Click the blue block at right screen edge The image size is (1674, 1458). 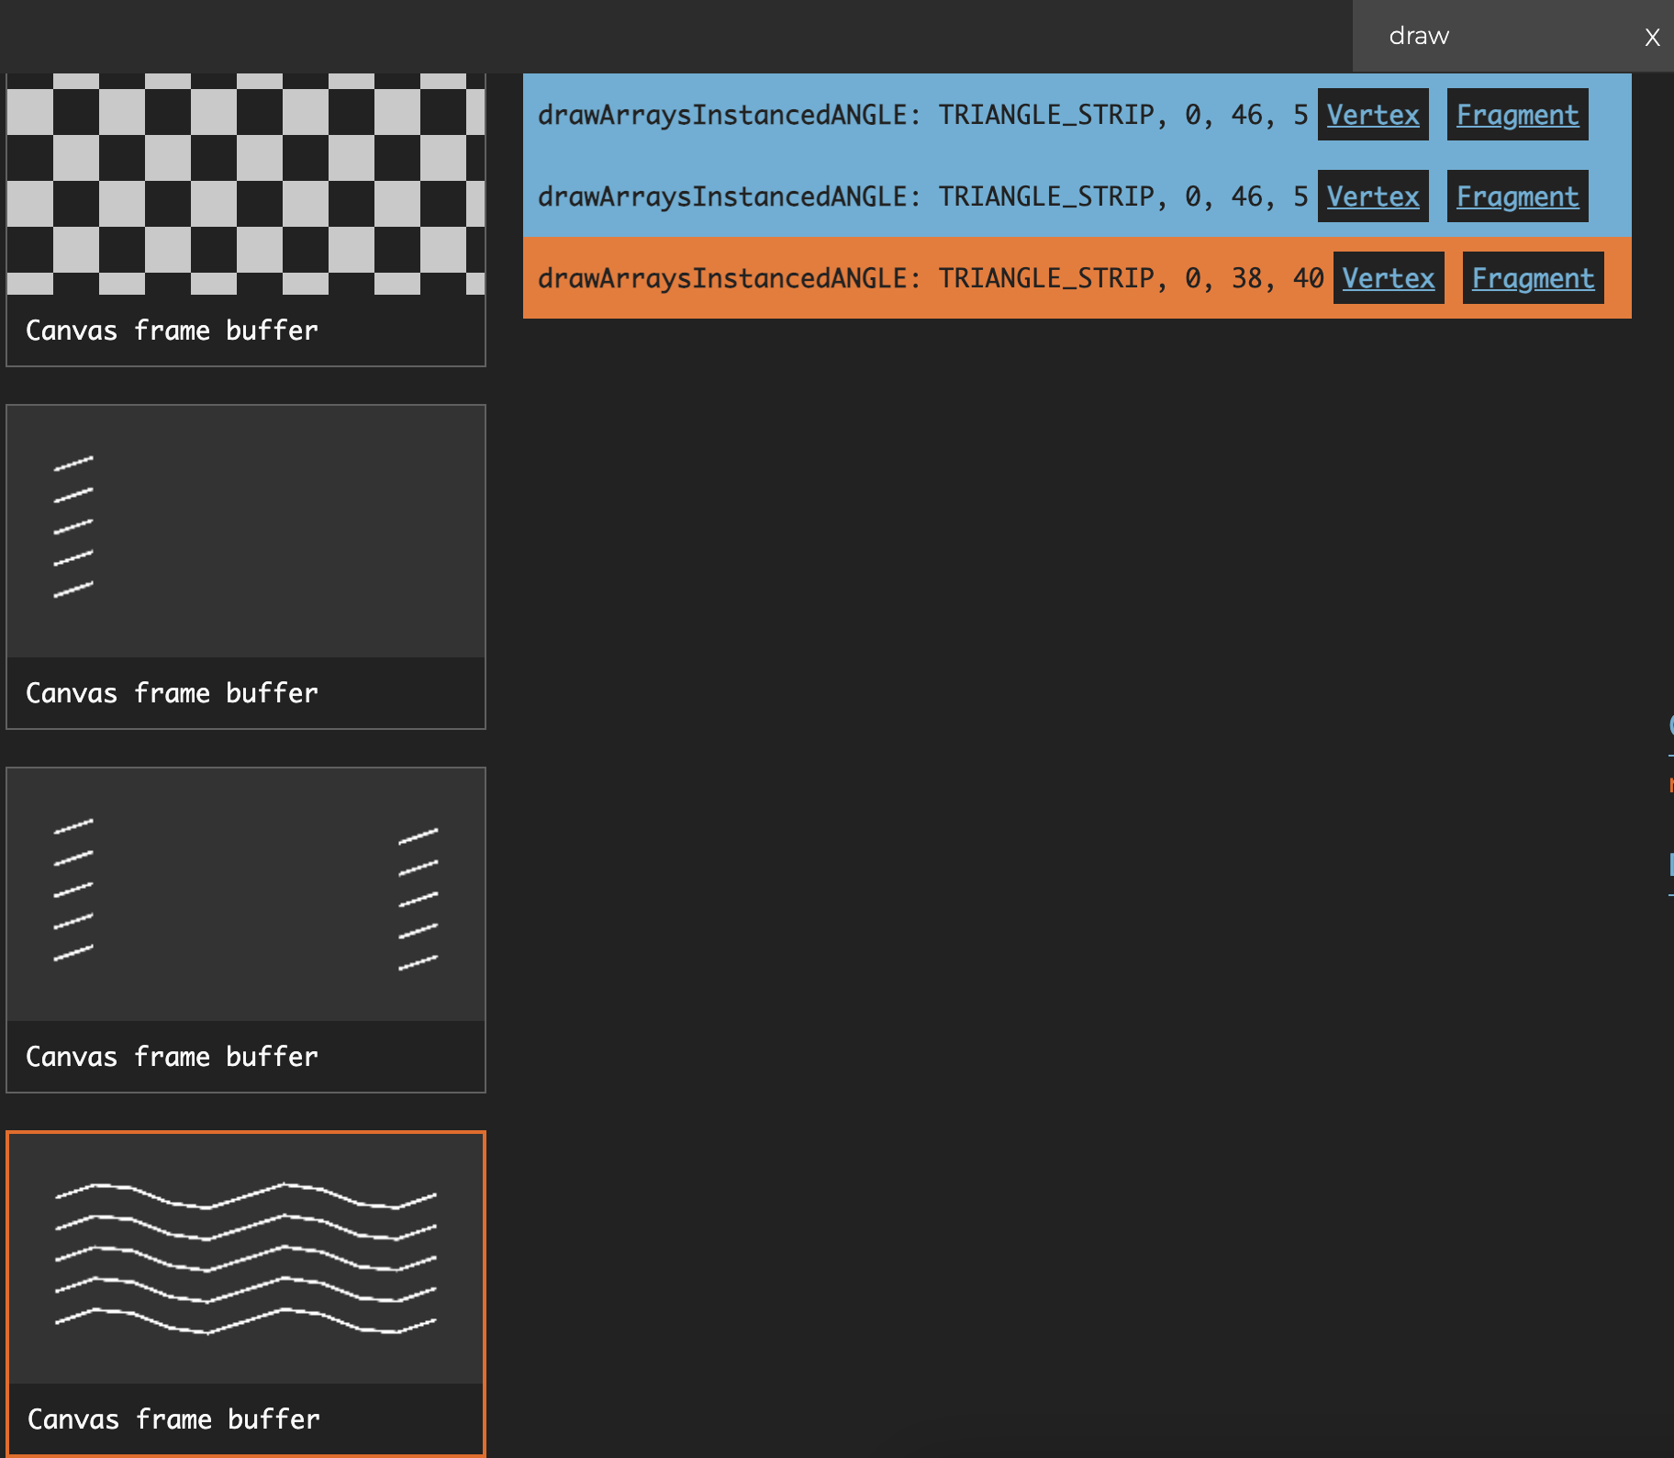pos(1670,864)
